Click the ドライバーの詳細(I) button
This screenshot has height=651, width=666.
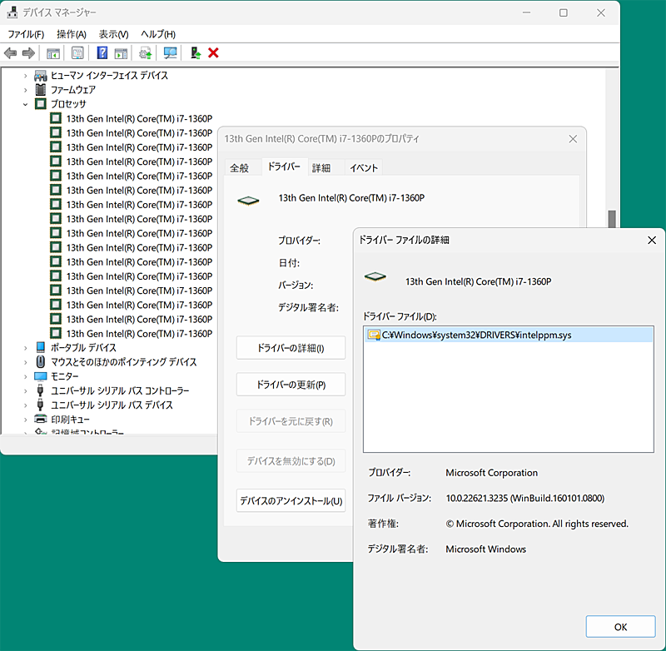291,348
